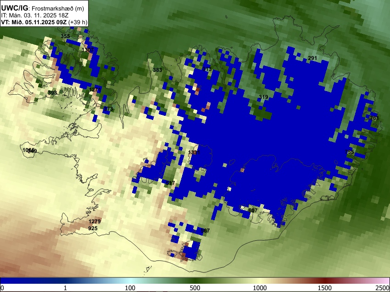Click the station value 1271
The width and height of the screenshot is (390, 292).
coord(95,90)
